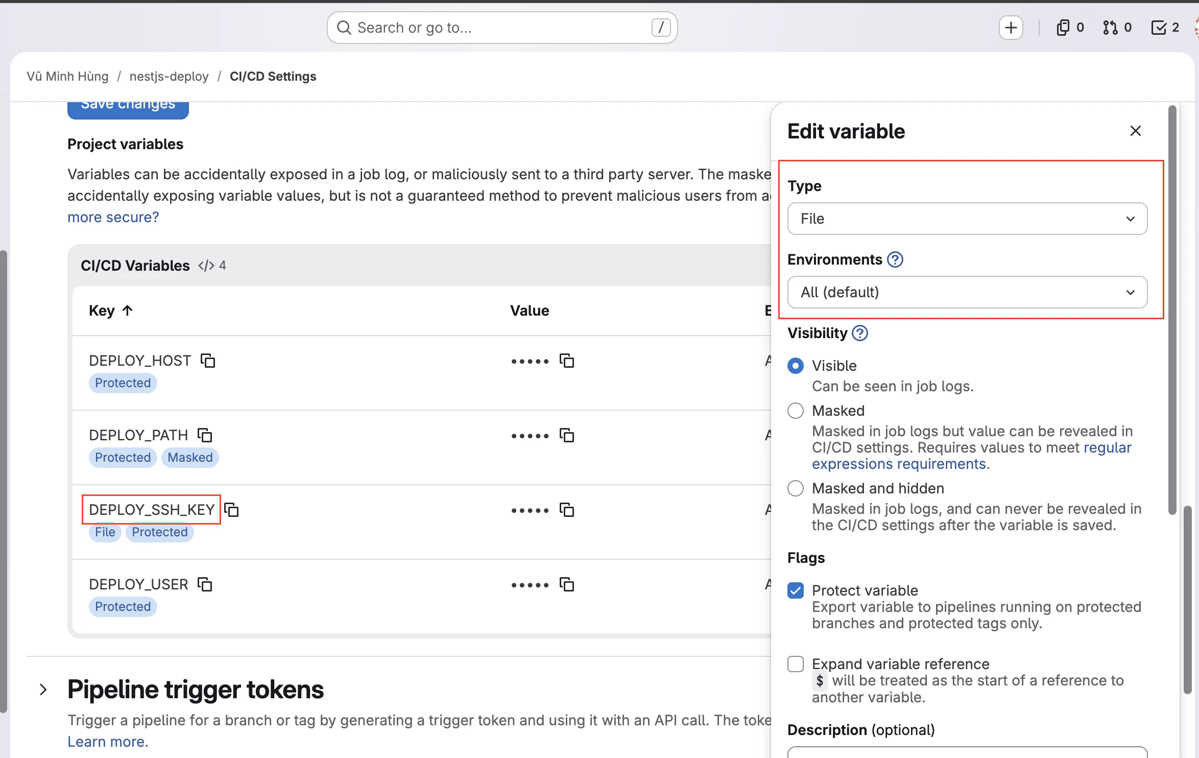Copy the DEPLOY_HOST value
This screenshot has height=758, width=1199.
[567, 361]
